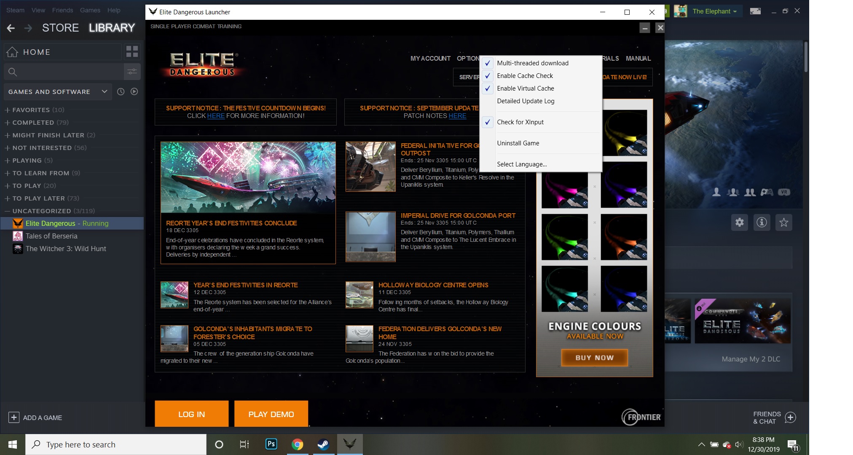Click Buy Now for engine colours
The image size is (853, 455).
(x=594, y=358)
